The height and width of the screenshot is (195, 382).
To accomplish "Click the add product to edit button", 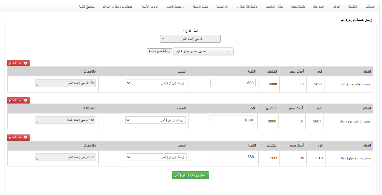I will coord(159,51).
